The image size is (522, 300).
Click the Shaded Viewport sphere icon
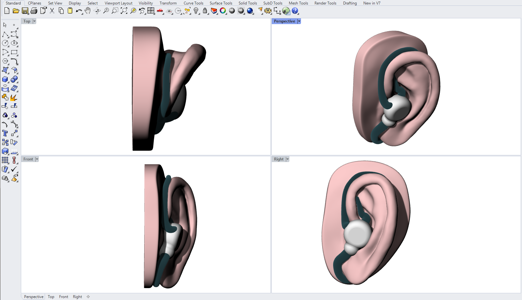click(232, 11)
